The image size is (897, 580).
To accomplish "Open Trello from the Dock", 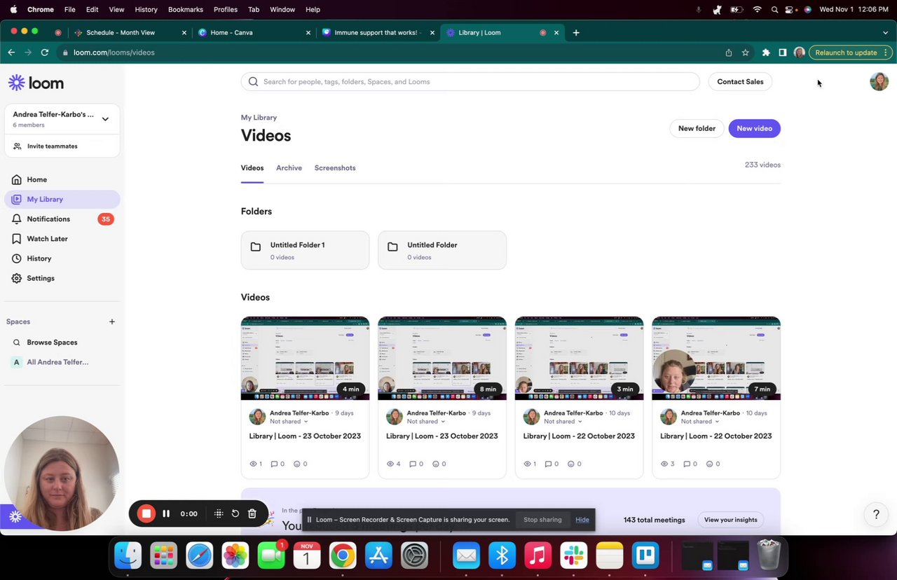I will coord(645,556).
